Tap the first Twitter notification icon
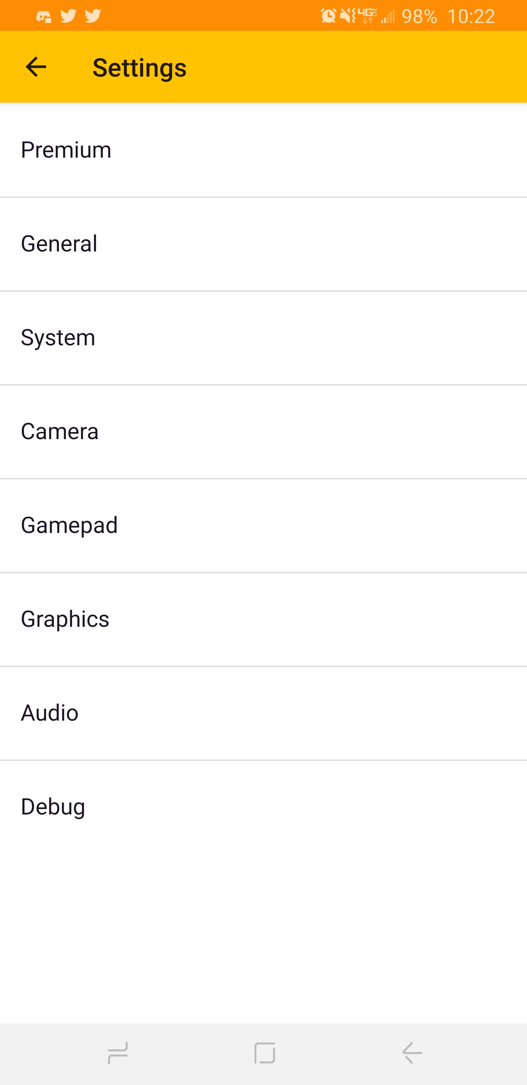This screenshot has height=1085, width=527. [x=68, y=16]
